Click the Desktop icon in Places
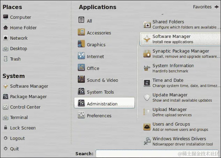221x158 pixels. [6, 48]
